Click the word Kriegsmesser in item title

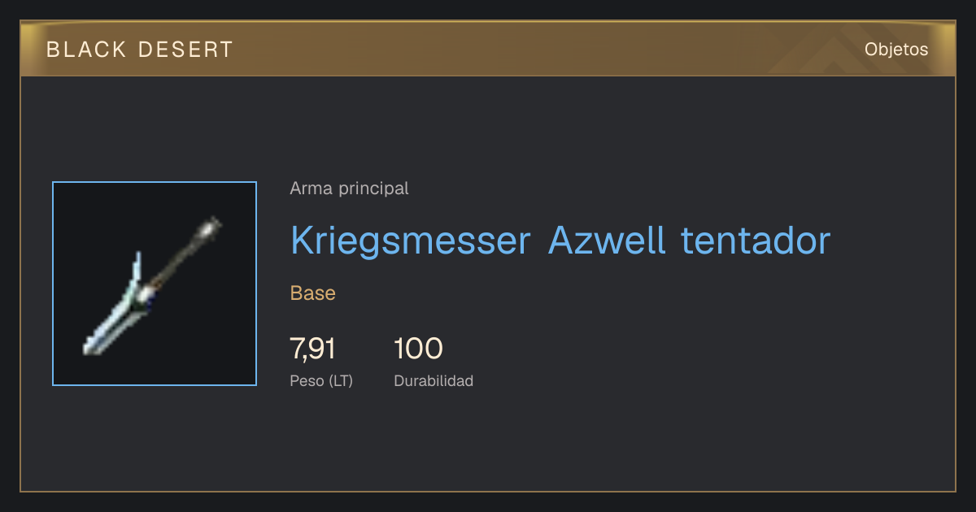410,241
